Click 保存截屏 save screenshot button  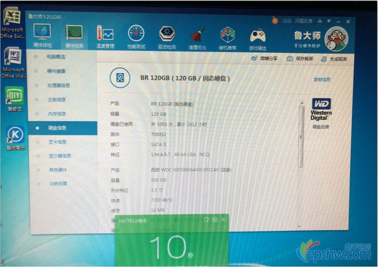(300, 59)
